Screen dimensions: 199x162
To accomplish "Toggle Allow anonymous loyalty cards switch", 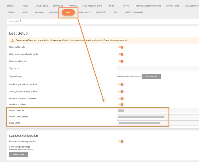I will point(121,54).
